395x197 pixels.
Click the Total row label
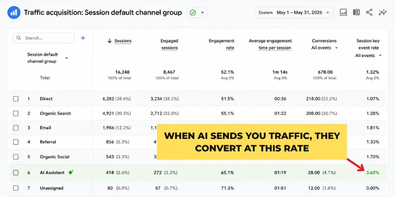tap(45, 78)
